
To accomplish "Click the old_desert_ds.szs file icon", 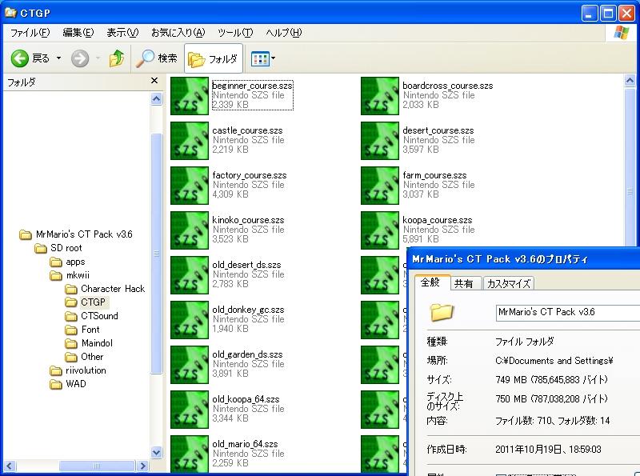I will [190, 275].
